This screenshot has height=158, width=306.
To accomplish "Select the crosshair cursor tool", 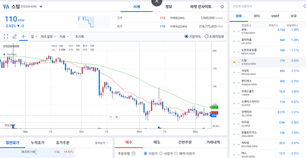I will pyautogui.click(x=23, y=37).
